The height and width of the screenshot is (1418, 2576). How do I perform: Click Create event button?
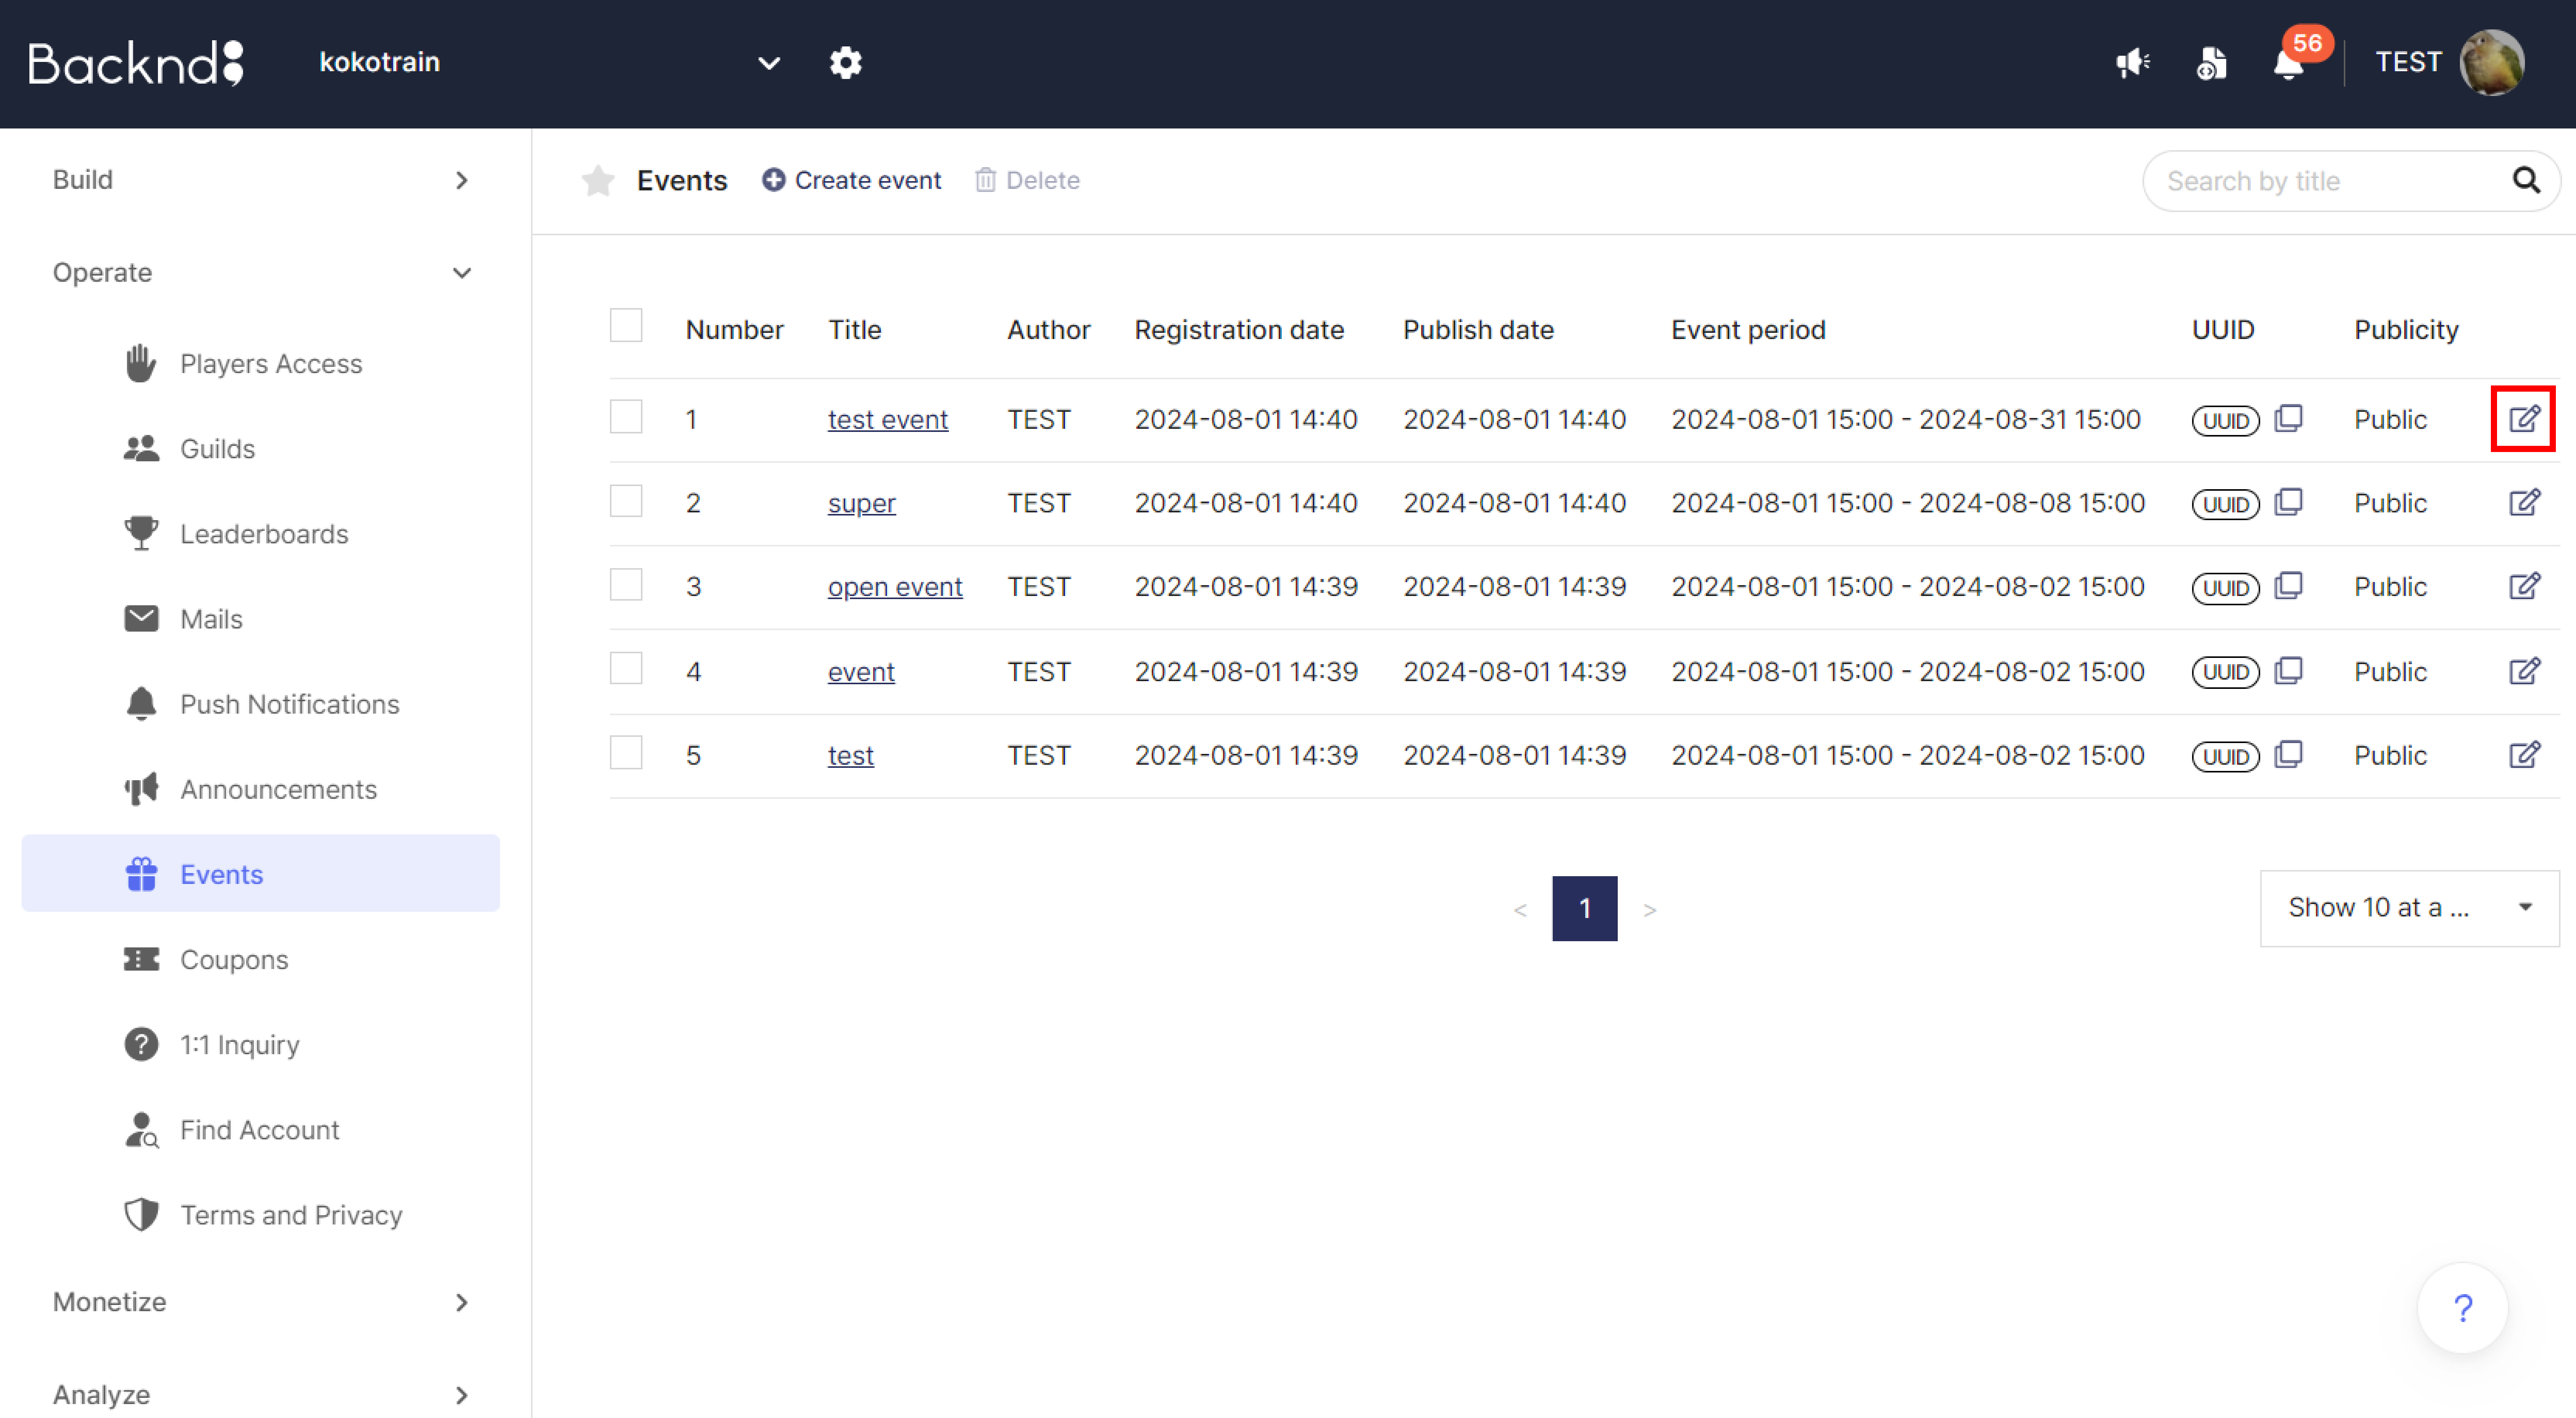click(851, 180)
